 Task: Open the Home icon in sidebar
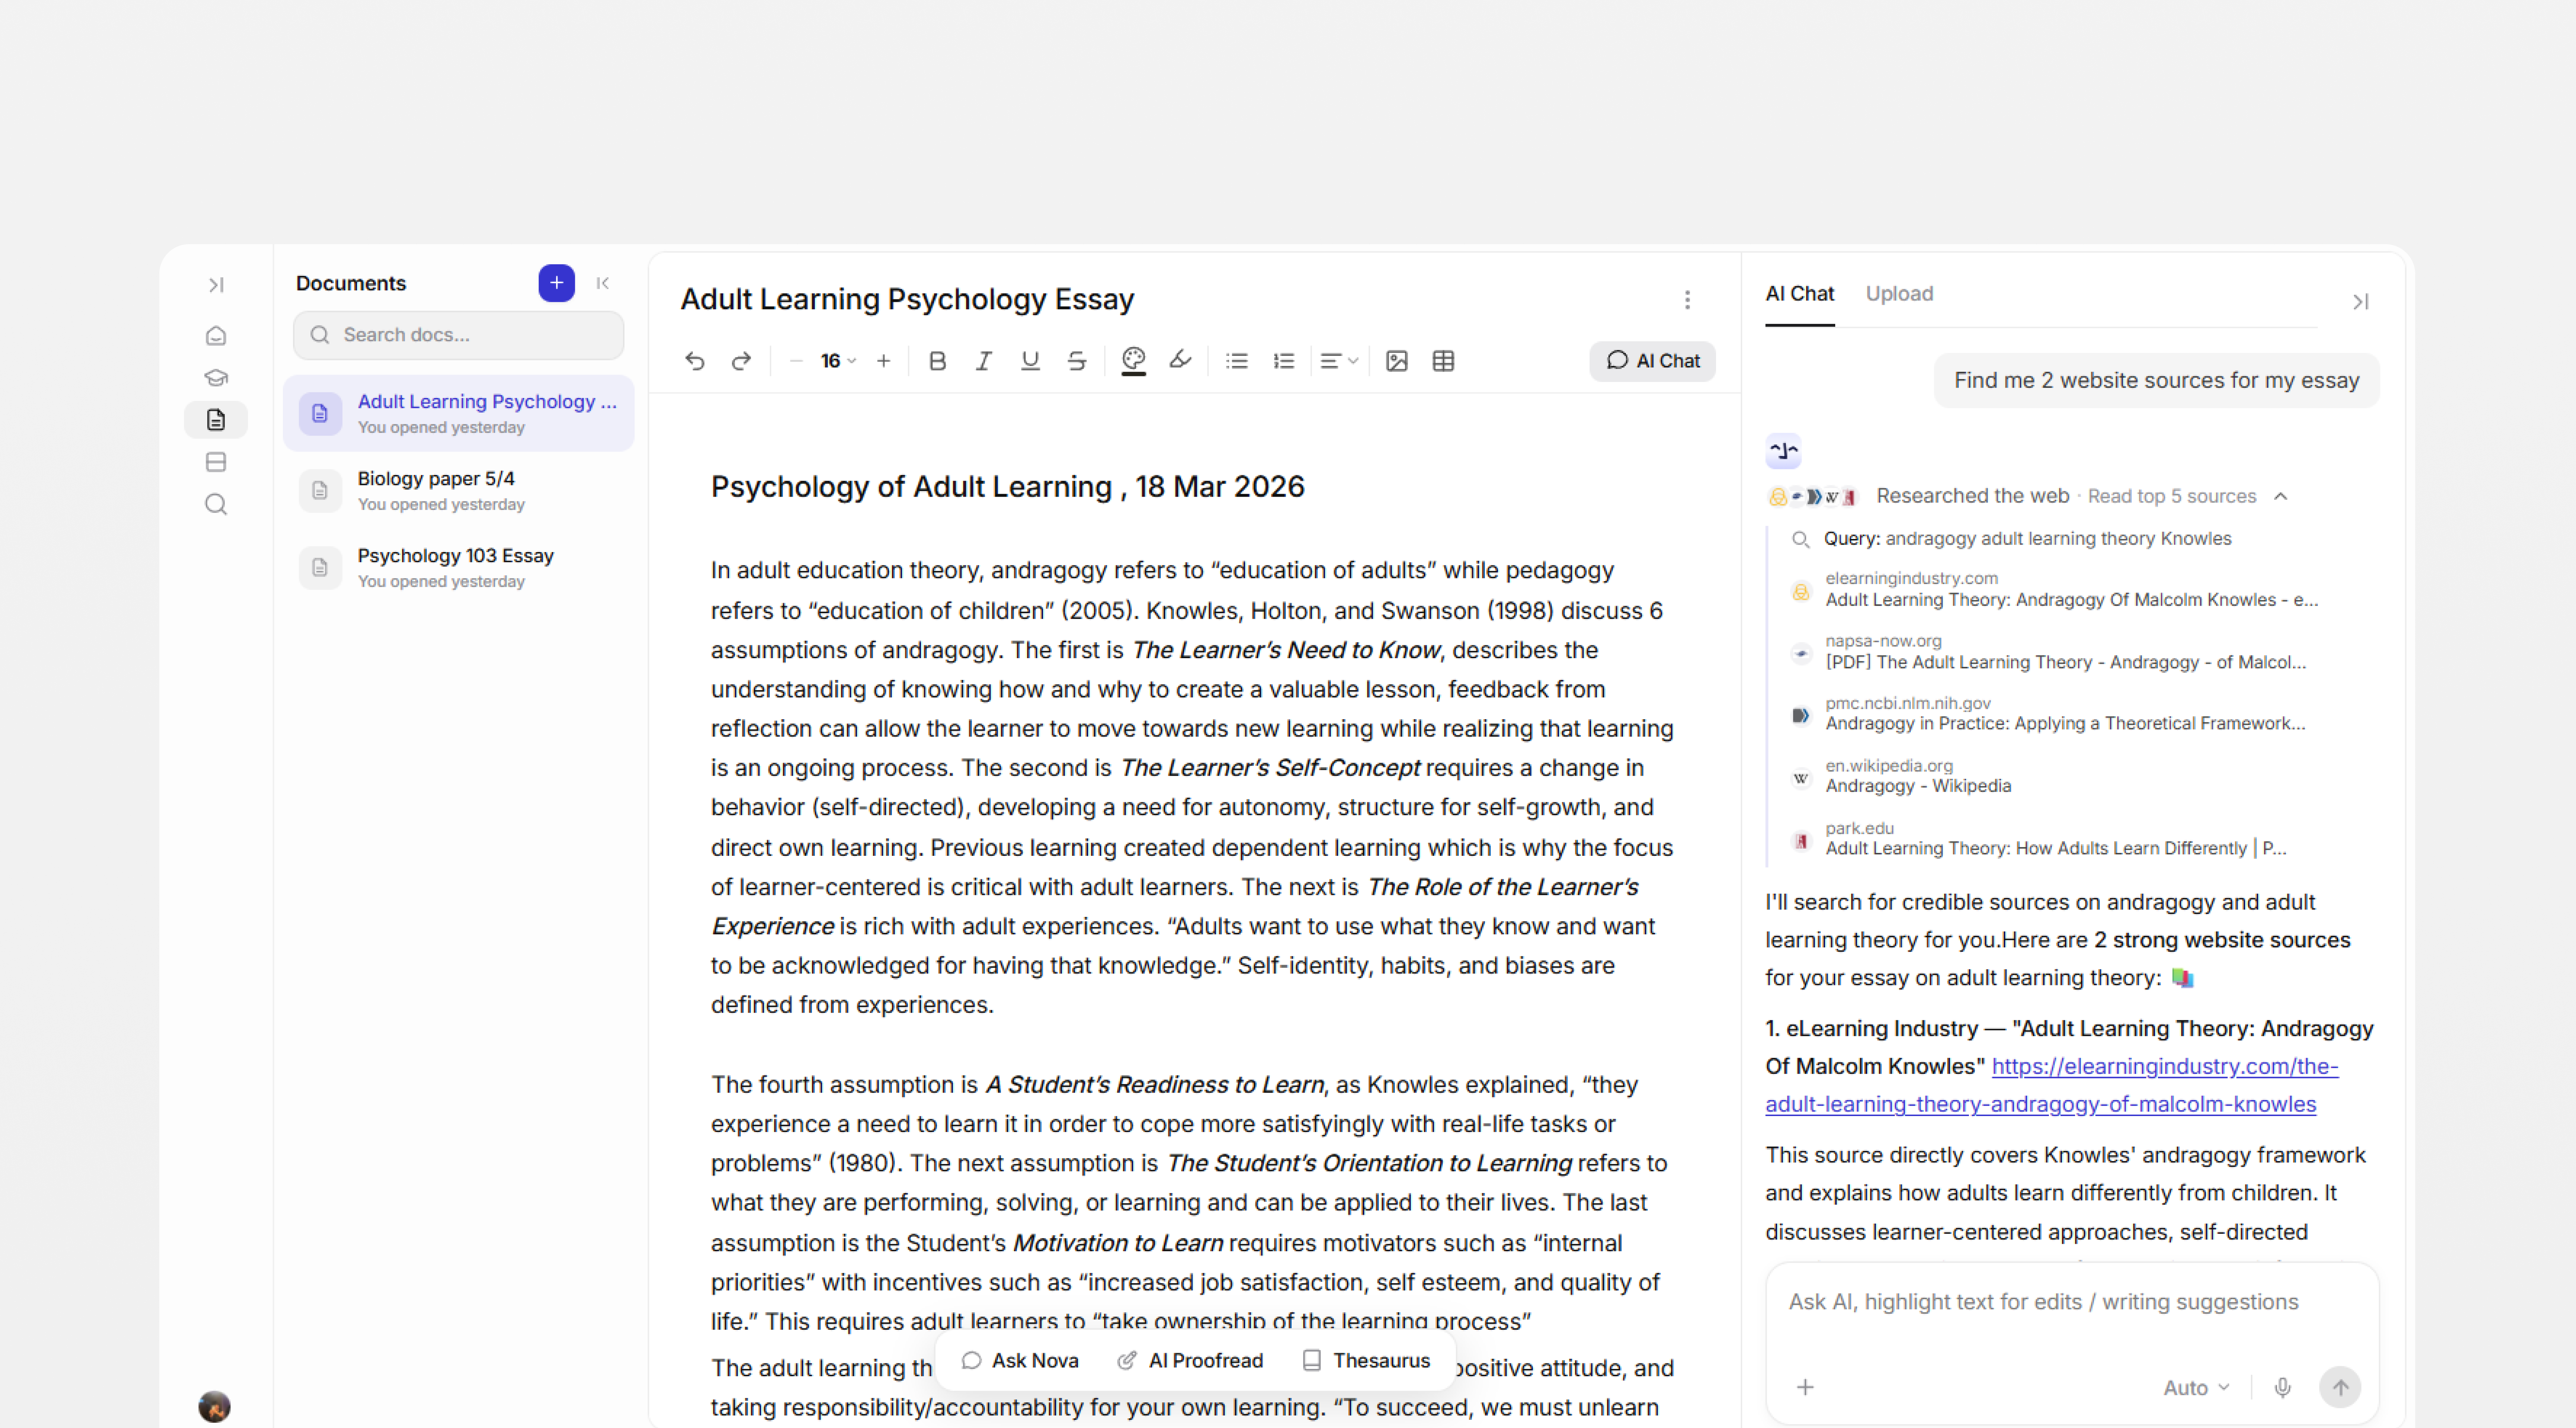click(216, 336)
